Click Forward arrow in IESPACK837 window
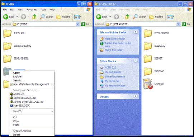194x137 pixels. [116, 17]
